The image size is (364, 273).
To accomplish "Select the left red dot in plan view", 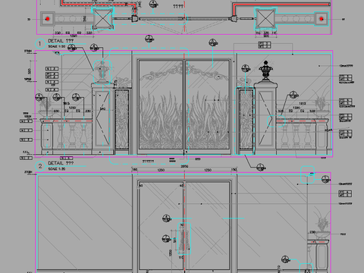I will pos(47,19).
